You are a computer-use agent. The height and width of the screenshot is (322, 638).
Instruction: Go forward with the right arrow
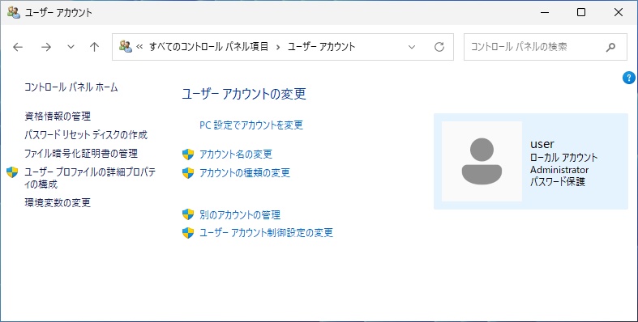(x=46, y=47)
